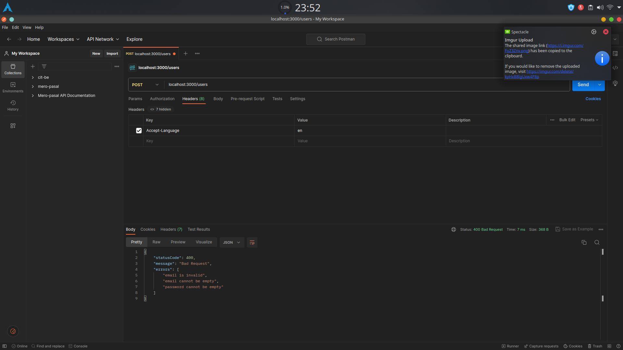Switch to the request Body tab

(x=218, y=99)
